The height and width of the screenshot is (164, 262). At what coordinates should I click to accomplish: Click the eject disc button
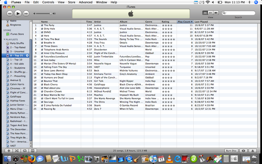(253, 151)
